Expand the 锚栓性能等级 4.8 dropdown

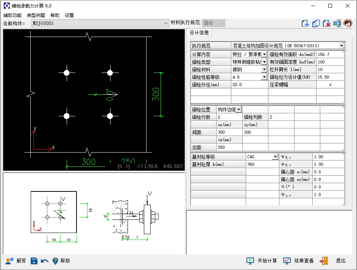coord(264,77)
